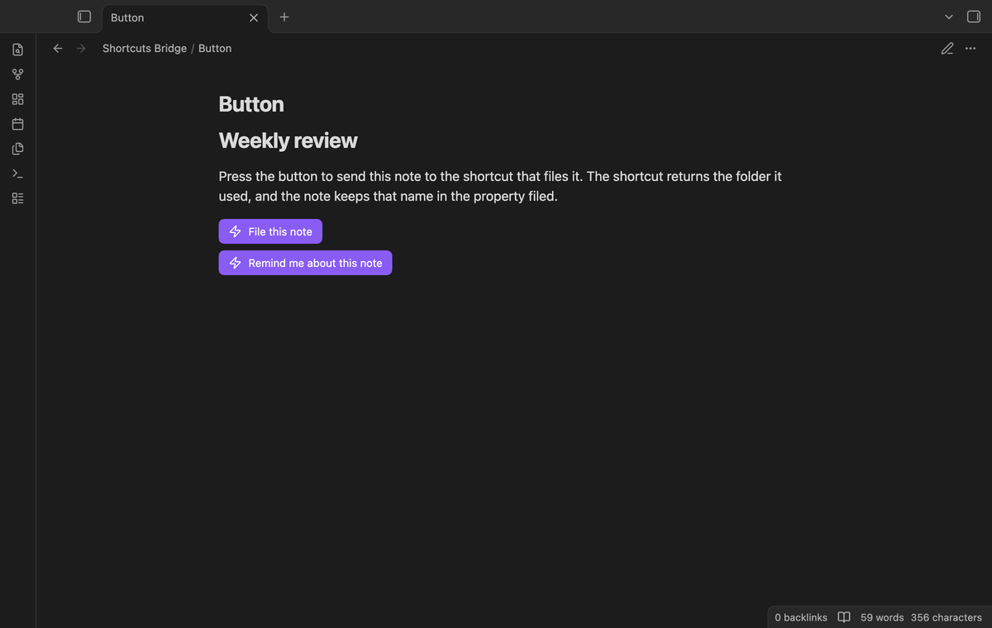Expand the tab list dropdown chevron
Image resolution: width=992 pixels, height=628 pixels.
point(949,17)
